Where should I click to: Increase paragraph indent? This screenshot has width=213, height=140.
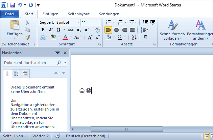pyautogui.click(x=152, y=22)
